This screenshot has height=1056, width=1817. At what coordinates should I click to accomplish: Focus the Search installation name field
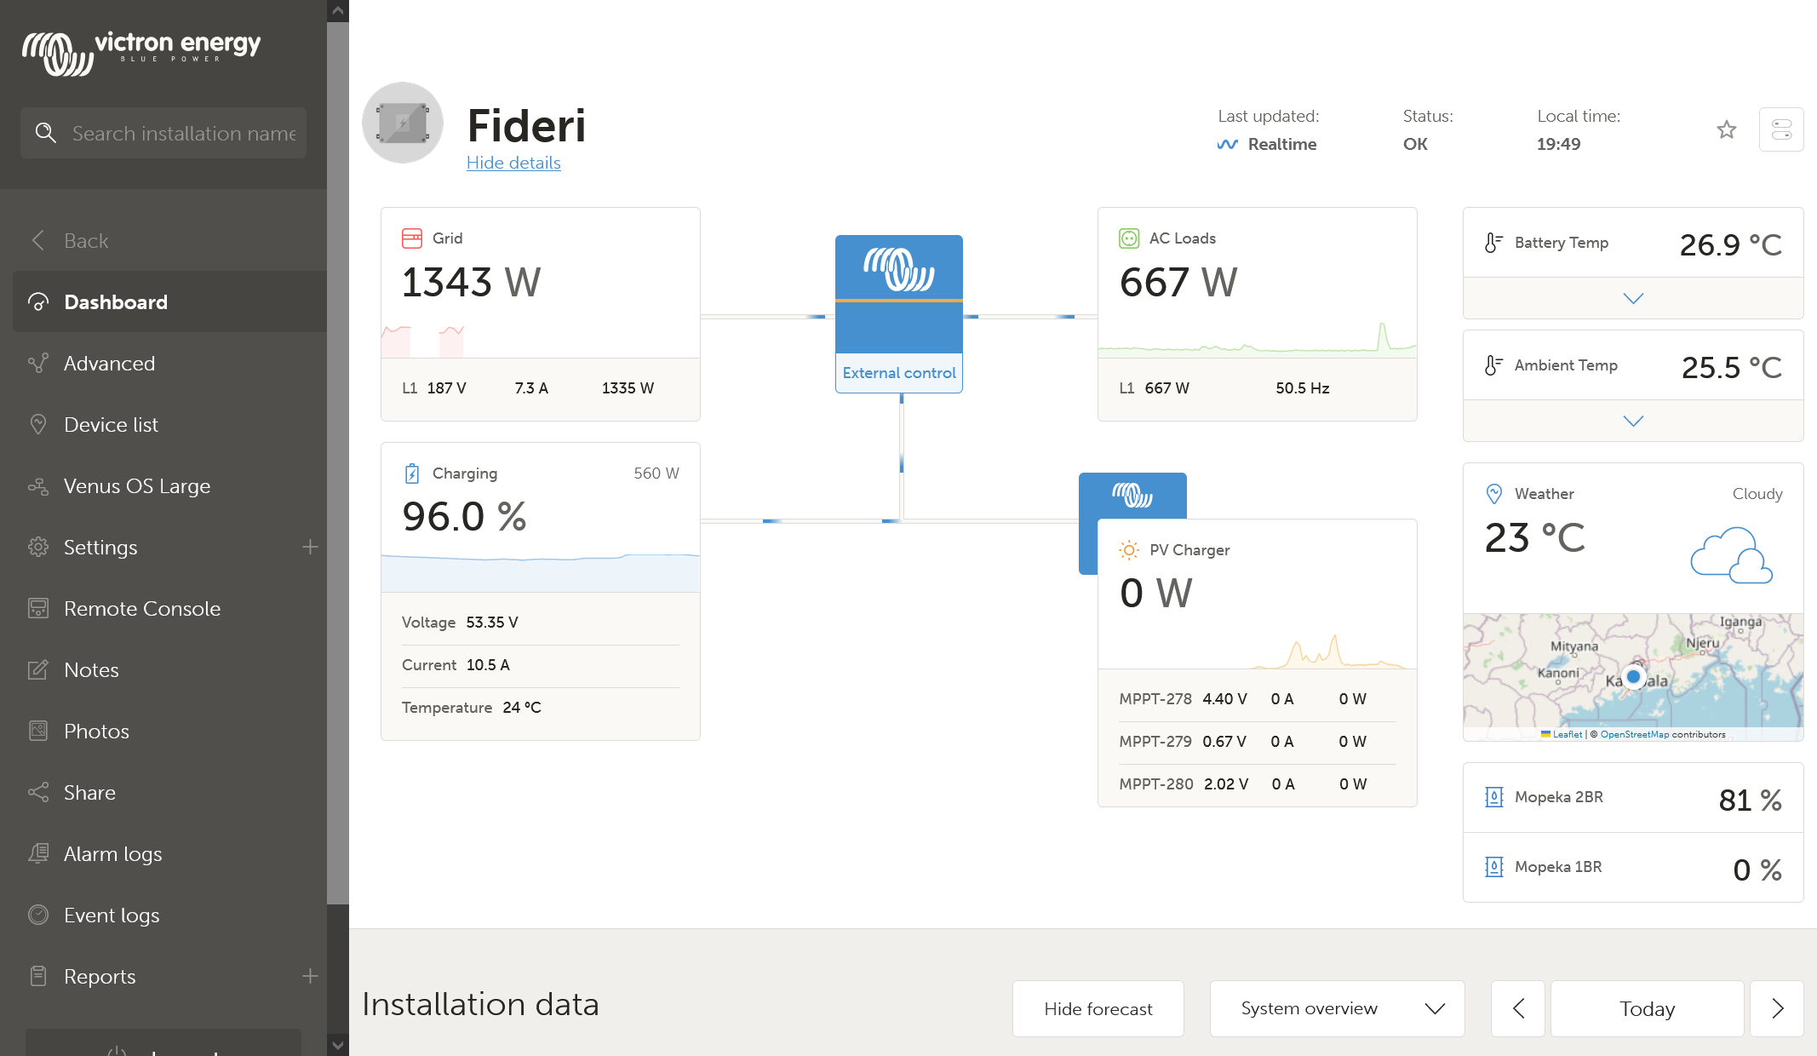183,133
